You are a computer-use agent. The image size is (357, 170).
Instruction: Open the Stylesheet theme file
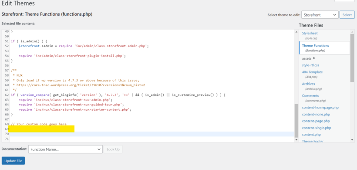tap(310, 33)
